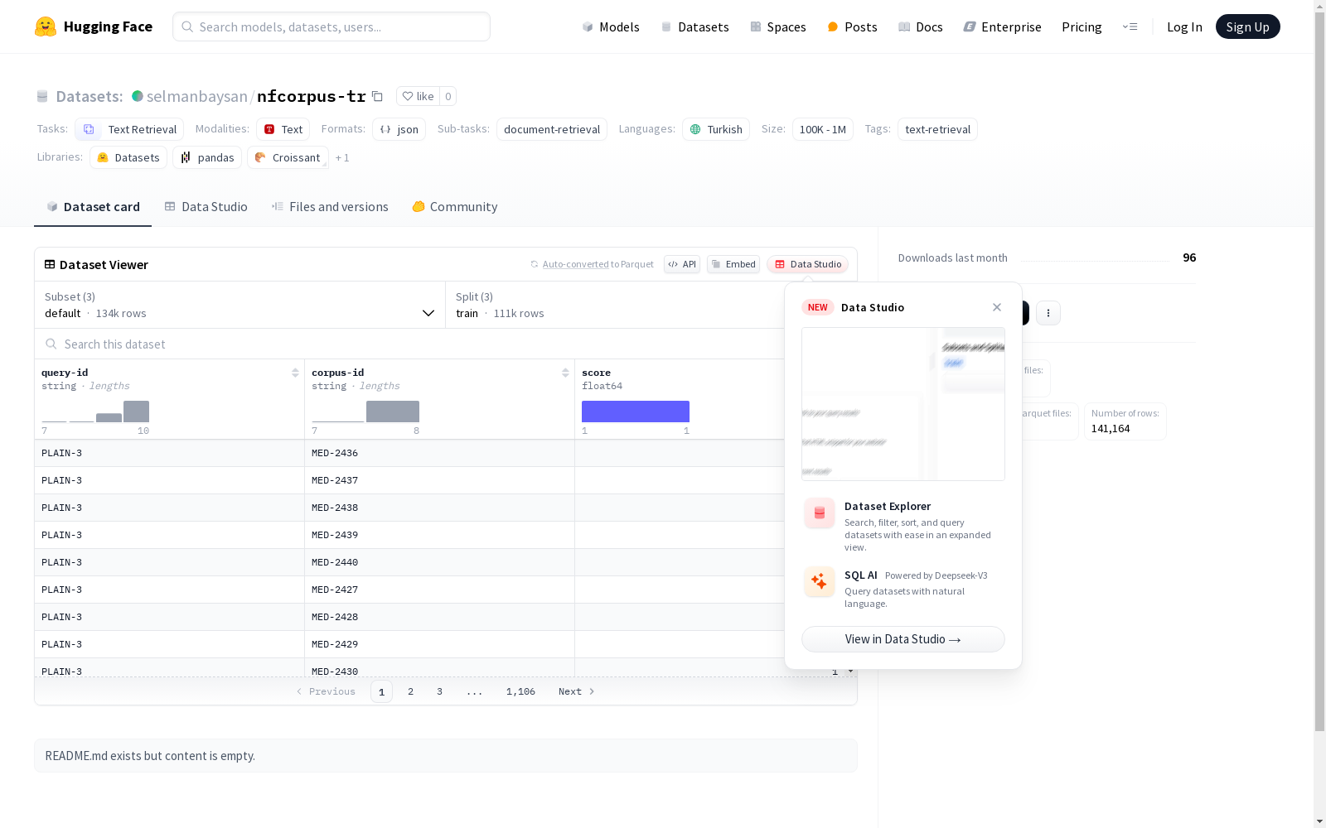Open the nfcorpus-tr dataset link
Image resolution: width=1326 pixels, height=828 pixels.
[x=312, y=96]
